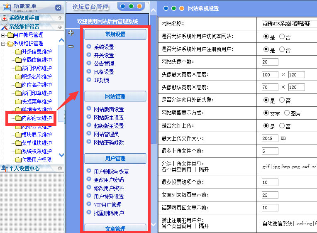The image size is (317, 233).
Task: Collapse the 系统维护管理 tree node
Action: (x=4, y=44)
